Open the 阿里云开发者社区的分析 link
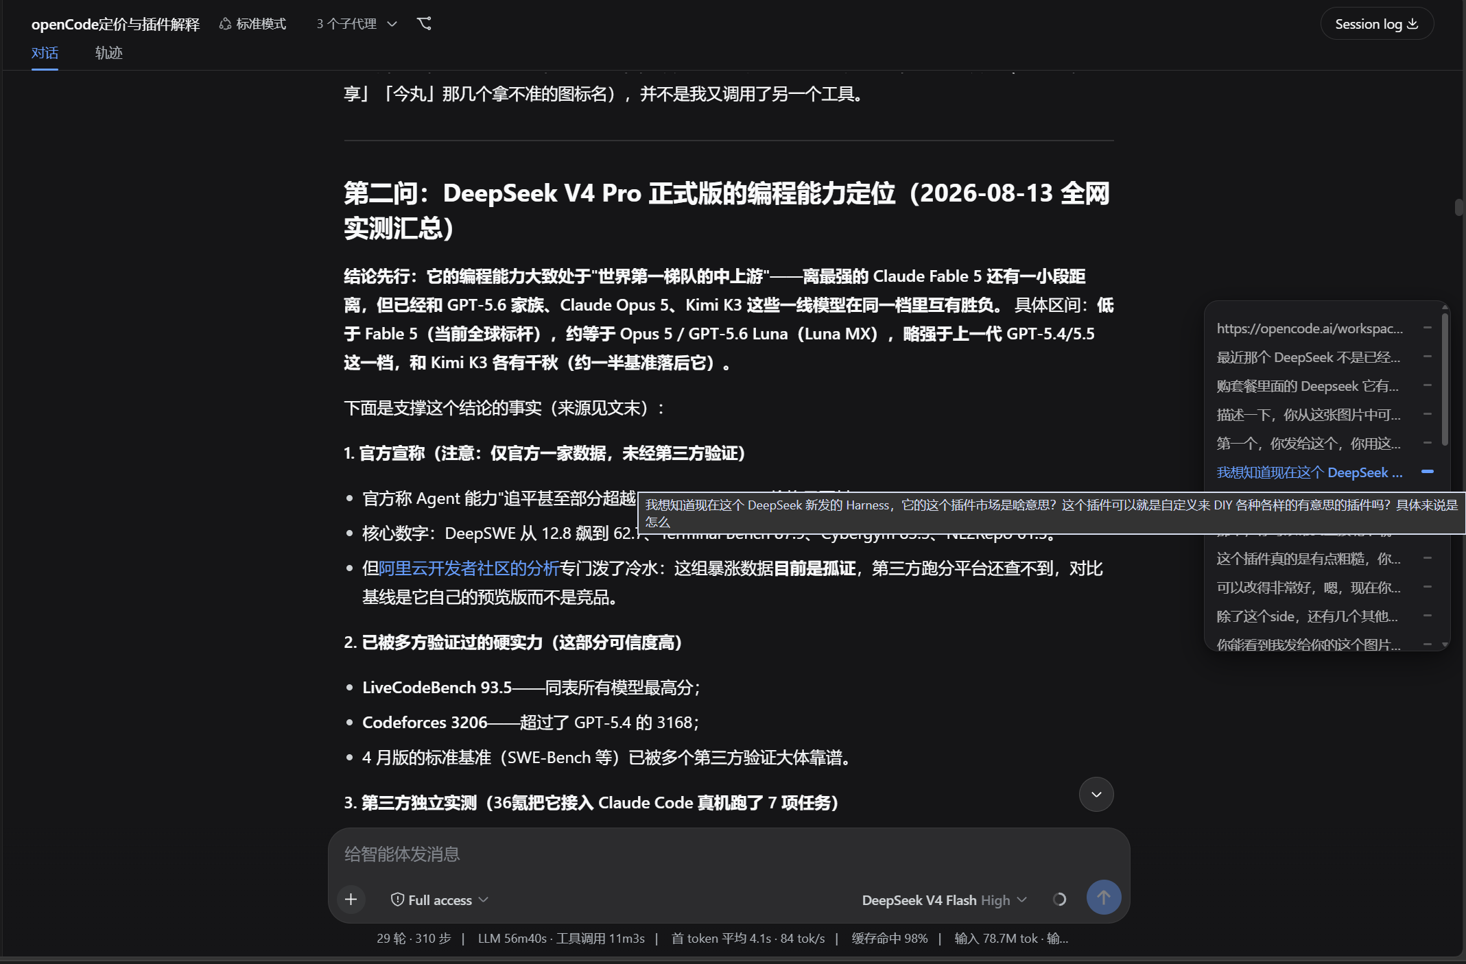The image size is (1466, 964). point(469,568)
